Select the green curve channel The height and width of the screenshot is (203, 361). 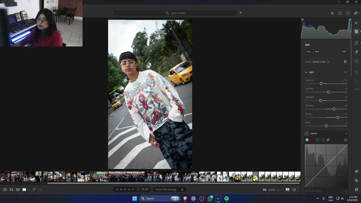(x=318, y=140)
